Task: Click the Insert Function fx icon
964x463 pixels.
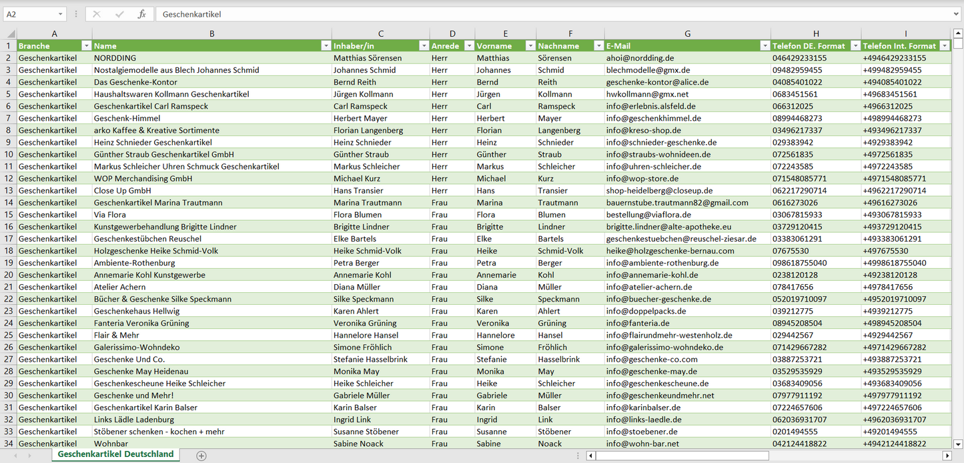Action: pos(141,14)
